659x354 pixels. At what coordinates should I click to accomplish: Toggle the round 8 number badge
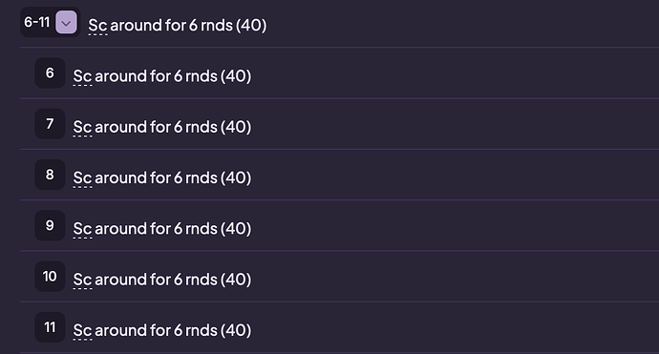pos(50,175)
